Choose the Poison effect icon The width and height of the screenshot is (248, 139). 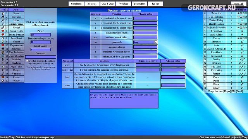click(x=3, y=77)
